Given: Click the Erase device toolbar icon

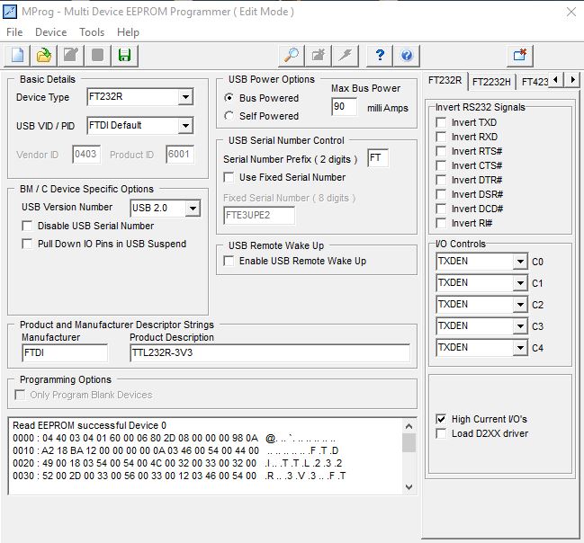Looking at the screenshot, I should (318, 56).
